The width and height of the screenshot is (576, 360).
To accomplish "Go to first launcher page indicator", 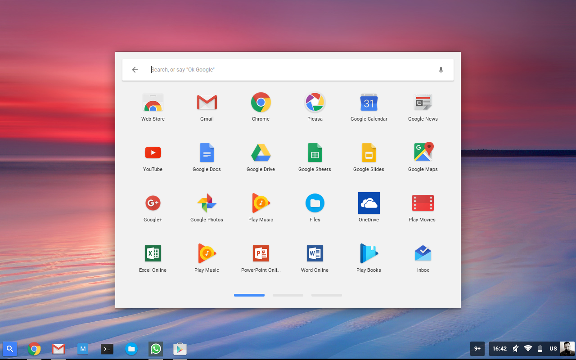I will (x=249, y=295).
